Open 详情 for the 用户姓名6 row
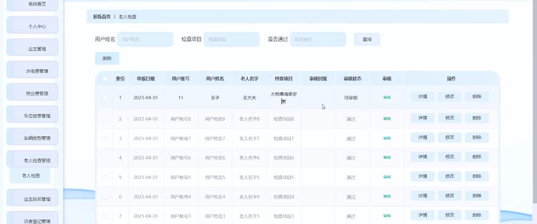Screen dimensions: 537x224 [x=422, y=157]
